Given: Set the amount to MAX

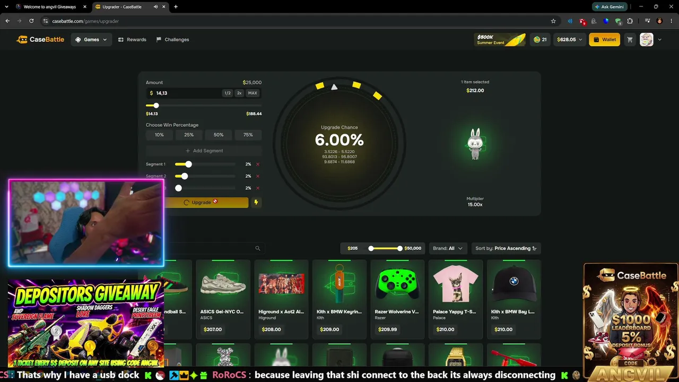Looking at the screenshot, I should (253, 93).
